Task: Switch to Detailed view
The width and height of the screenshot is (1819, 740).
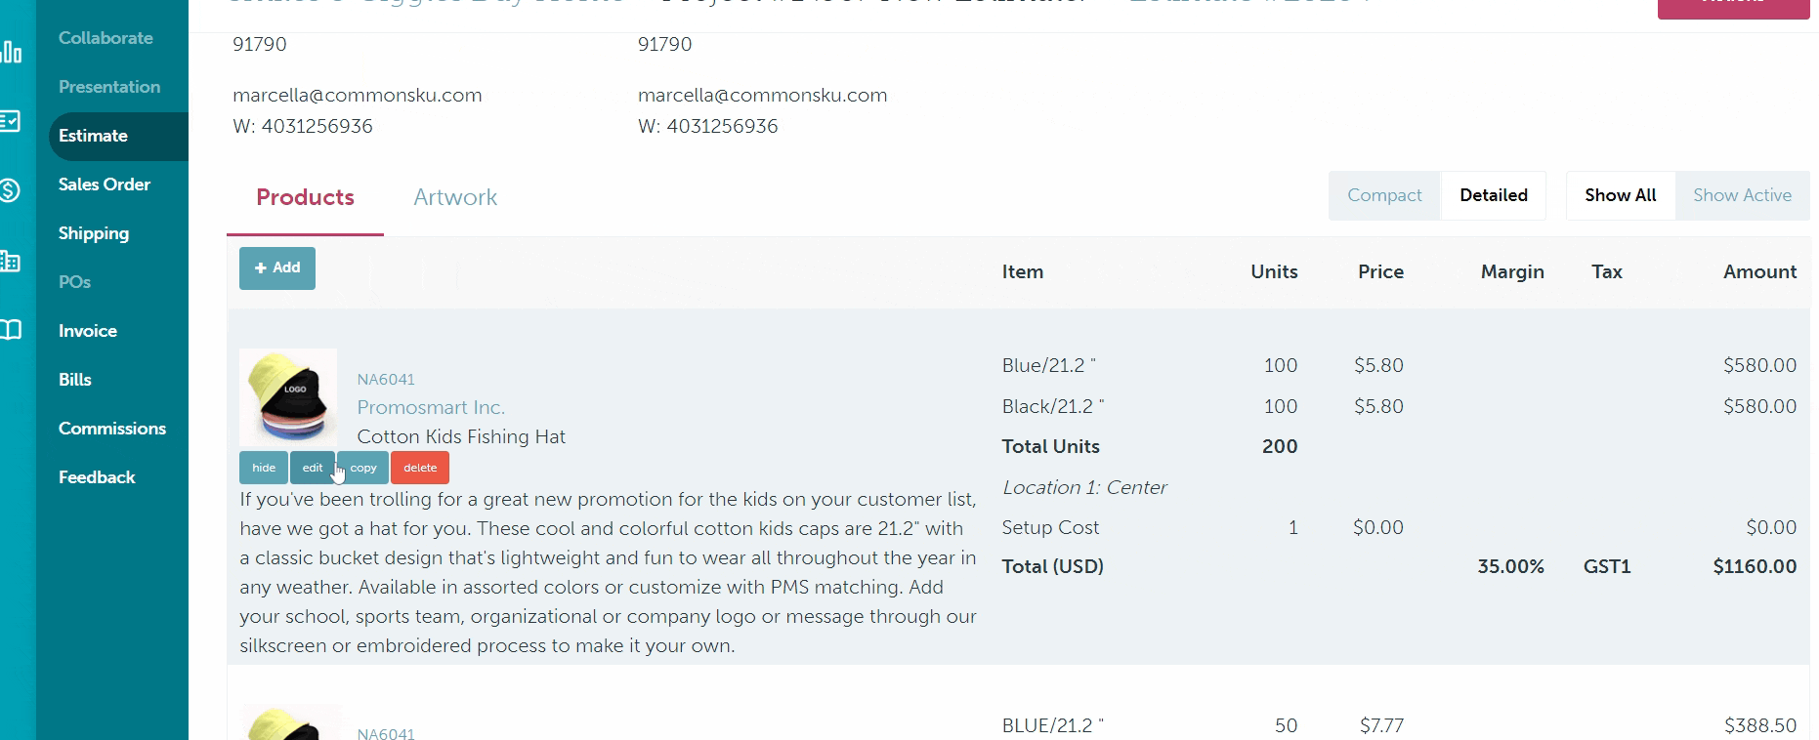Action: point(1493,195)
